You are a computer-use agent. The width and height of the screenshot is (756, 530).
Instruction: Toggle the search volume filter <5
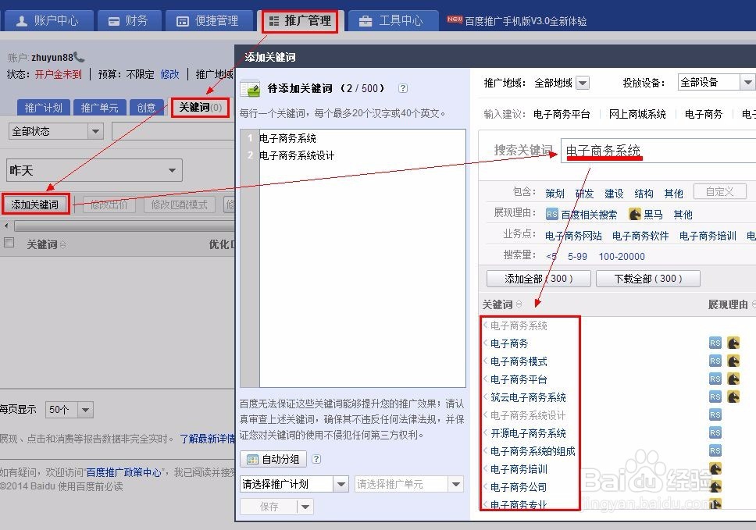pos(551,256)
